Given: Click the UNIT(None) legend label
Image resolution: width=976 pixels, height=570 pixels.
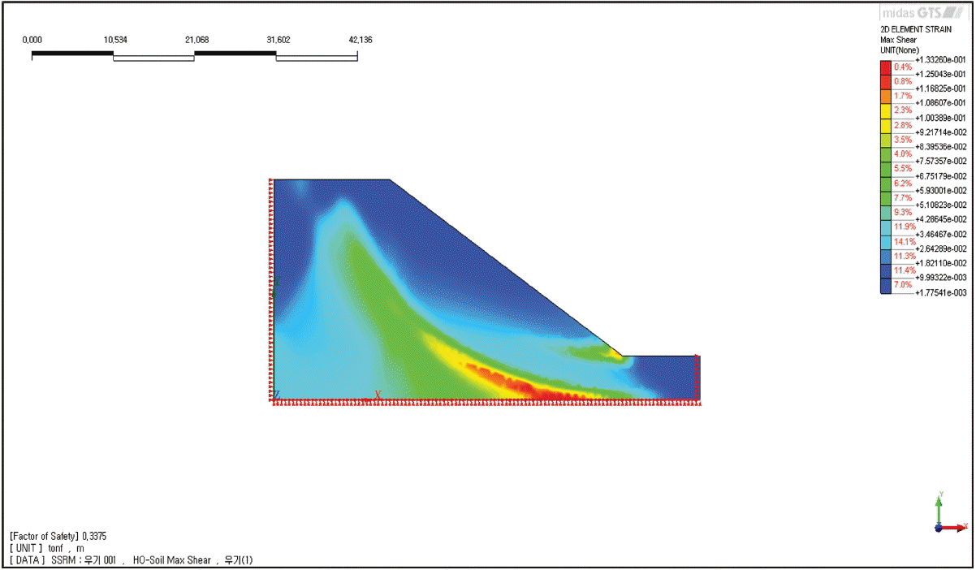Looking at the screenshot, I should point(900,50).
